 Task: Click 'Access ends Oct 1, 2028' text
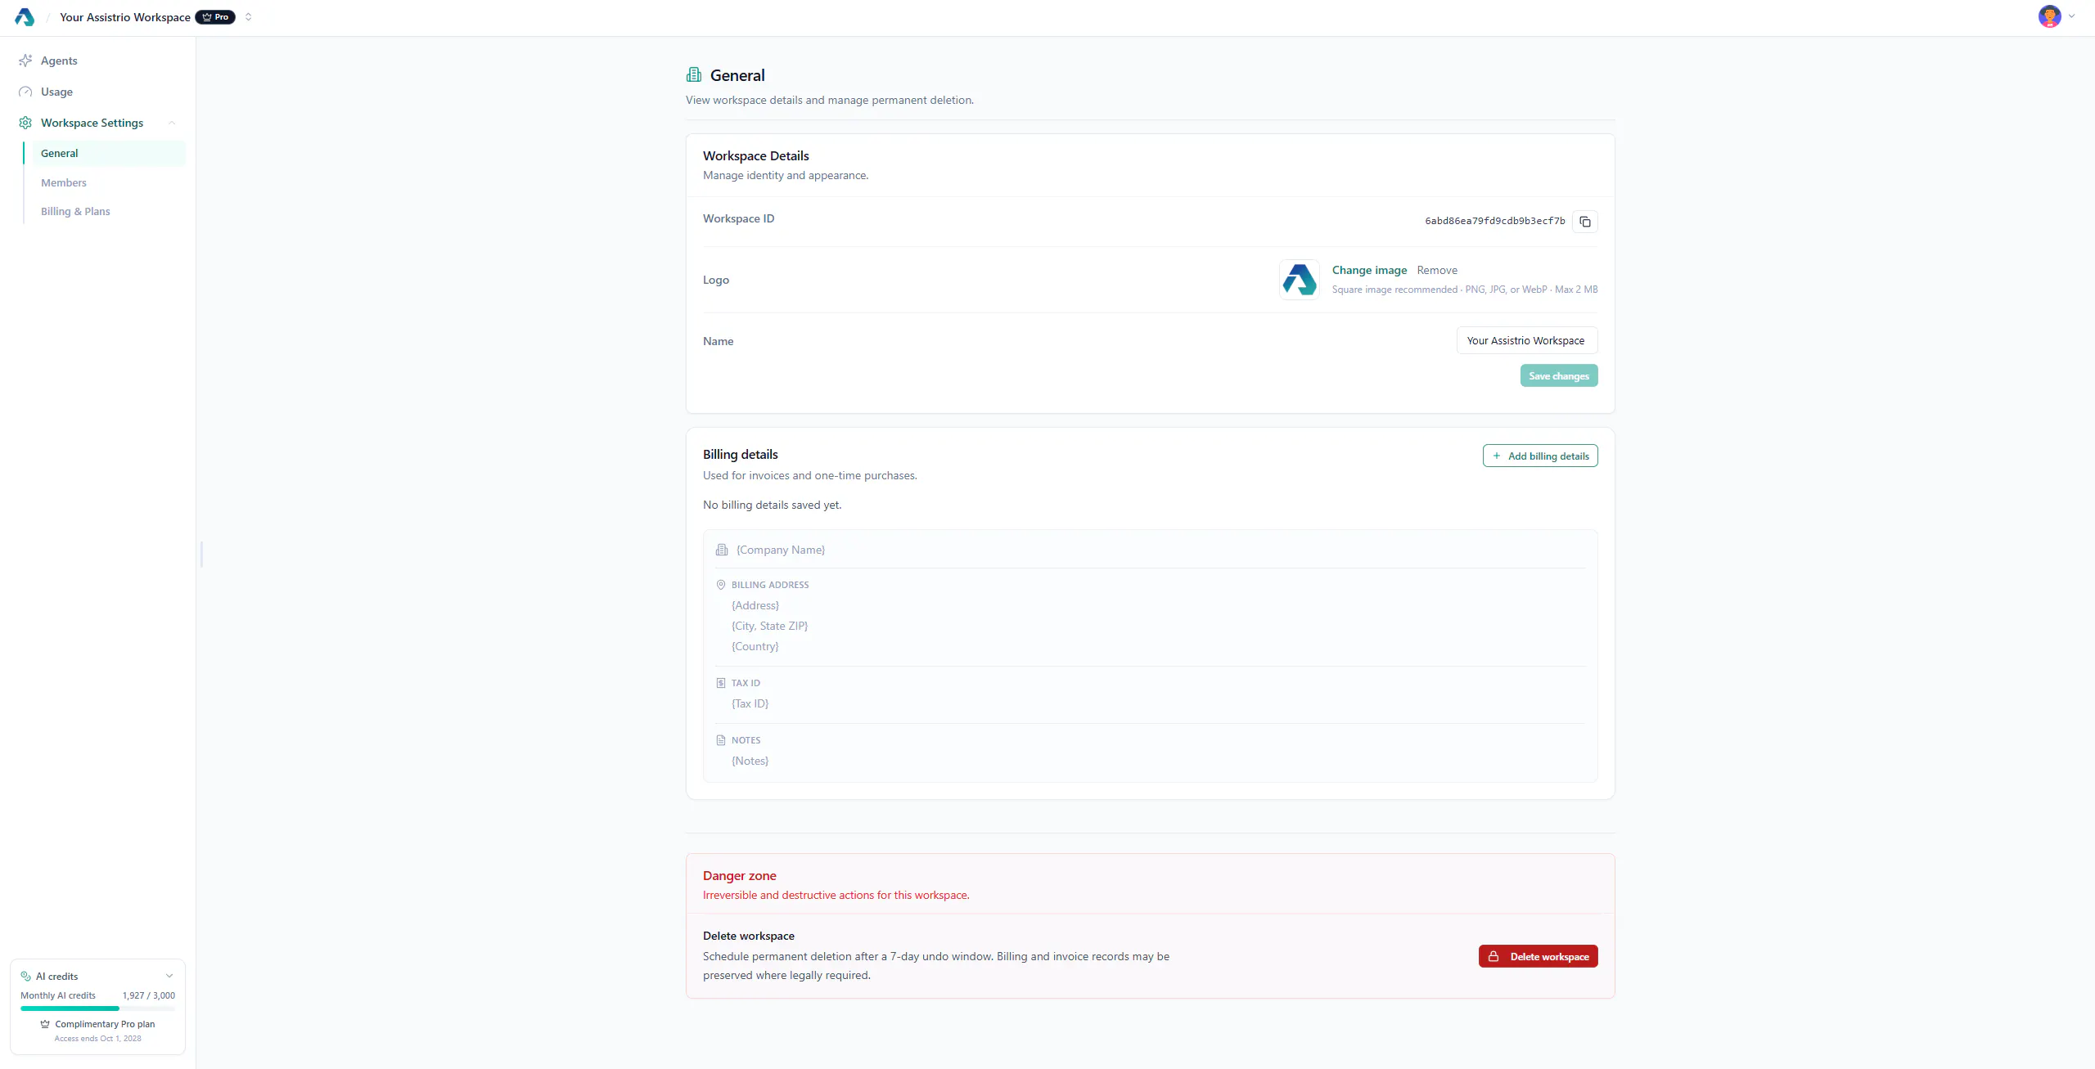pyautogui.click(x=98, y=1039)
